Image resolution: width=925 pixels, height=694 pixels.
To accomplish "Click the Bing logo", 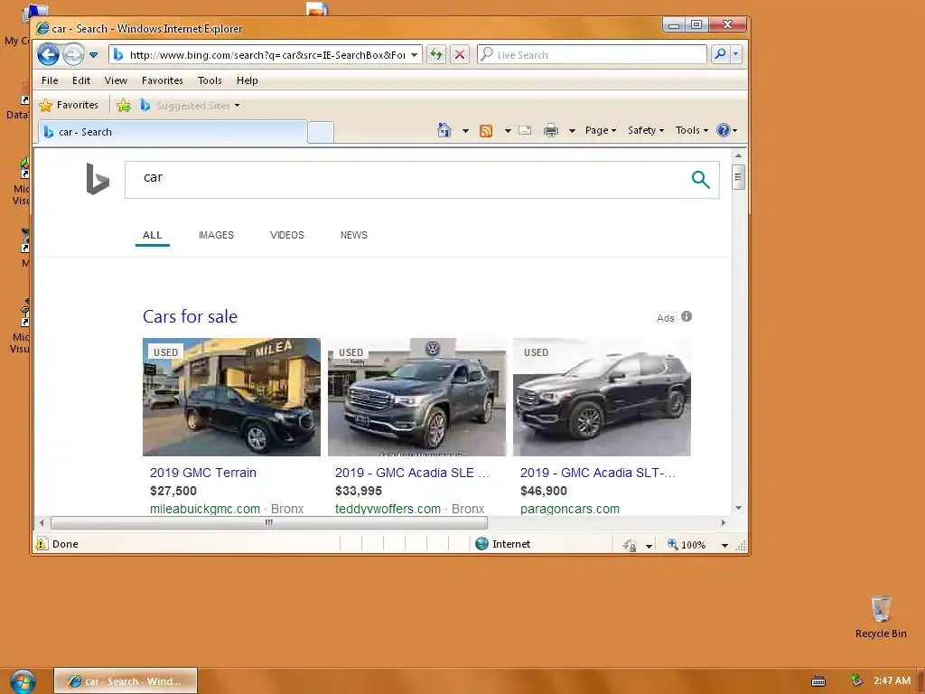I will coord(98,179).
